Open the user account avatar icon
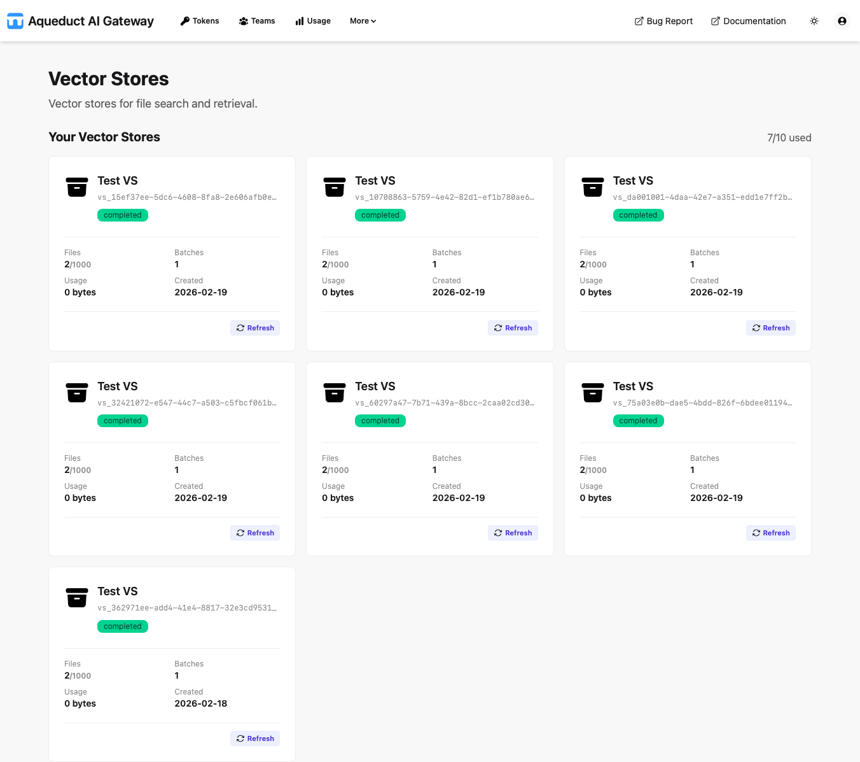The height and width of the screenshot is (762, 860). tap(842, 21)
